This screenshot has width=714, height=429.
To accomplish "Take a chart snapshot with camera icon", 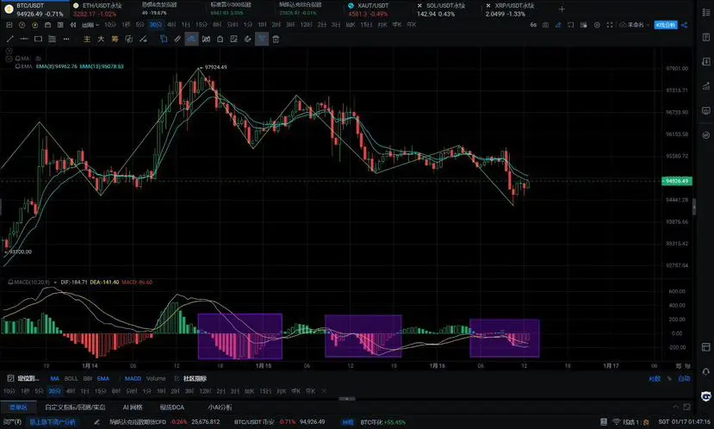I will coord(545,25).
